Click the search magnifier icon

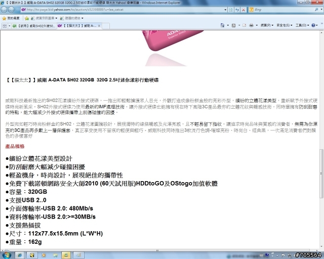click(316, 10)
